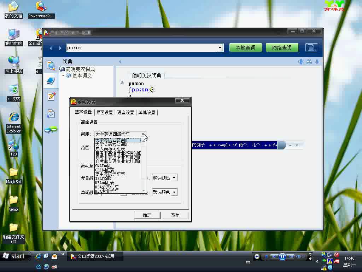This screenshot has height=272, width=362.
Task: Open the 词库 combo box arrow
Action: pyautogui.click(x=143, y=134)
